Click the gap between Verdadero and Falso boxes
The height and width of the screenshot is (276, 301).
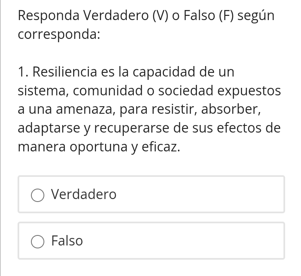tap(150, 217)
